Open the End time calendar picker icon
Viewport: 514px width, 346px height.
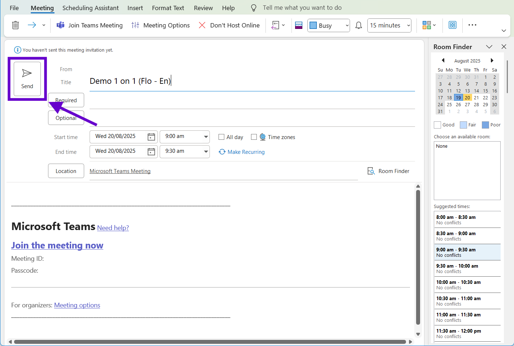click(x=151, y=152)
